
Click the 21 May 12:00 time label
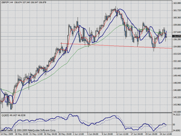36,134
